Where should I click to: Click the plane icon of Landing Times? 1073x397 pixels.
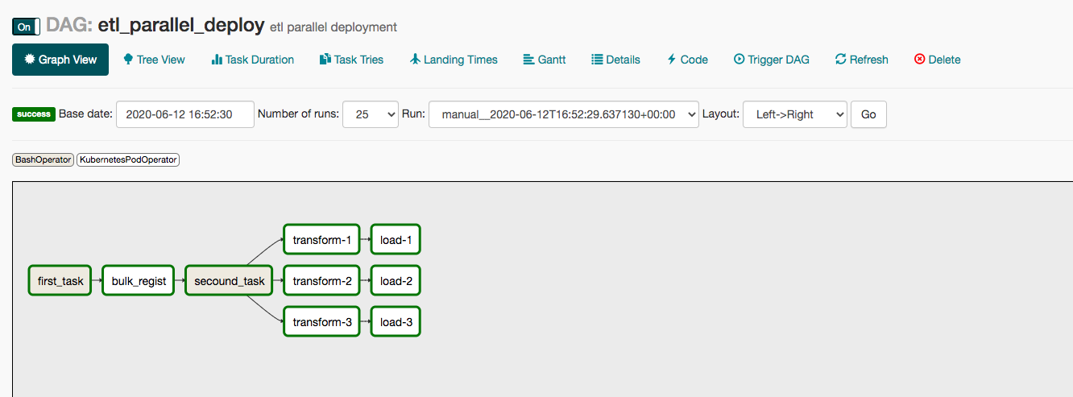tap(415, 60)
